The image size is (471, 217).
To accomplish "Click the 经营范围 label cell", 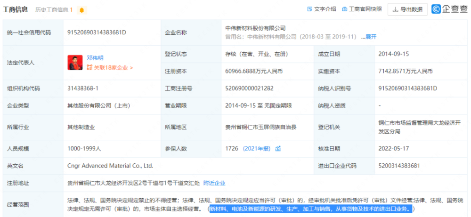I will point(33,204).
